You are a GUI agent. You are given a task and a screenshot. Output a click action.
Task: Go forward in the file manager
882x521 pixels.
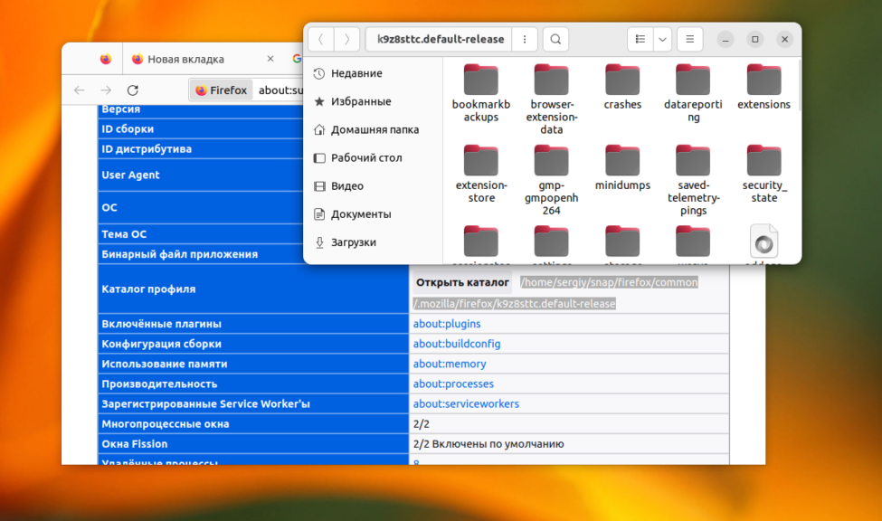click(346, 40)
